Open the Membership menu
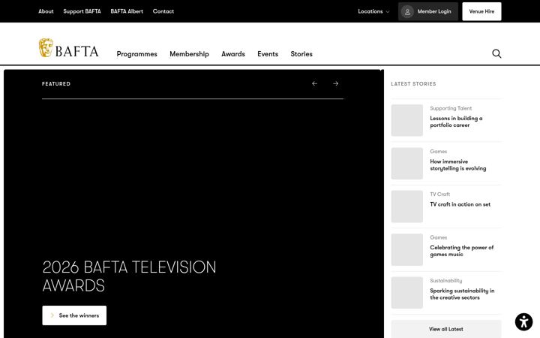Screen dimensions: 540x338 [x=189, y=54]
